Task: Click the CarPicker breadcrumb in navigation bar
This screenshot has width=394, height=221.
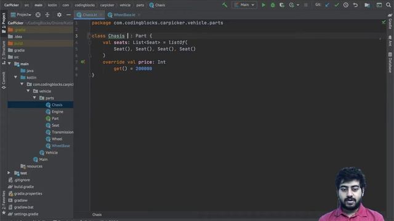Action: pyautogui.click(x=11, y=5)
